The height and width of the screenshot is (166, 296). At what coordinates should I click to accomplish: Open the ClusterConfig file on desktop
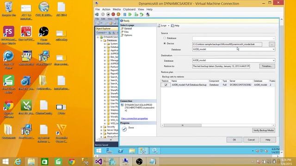[44, 107]
